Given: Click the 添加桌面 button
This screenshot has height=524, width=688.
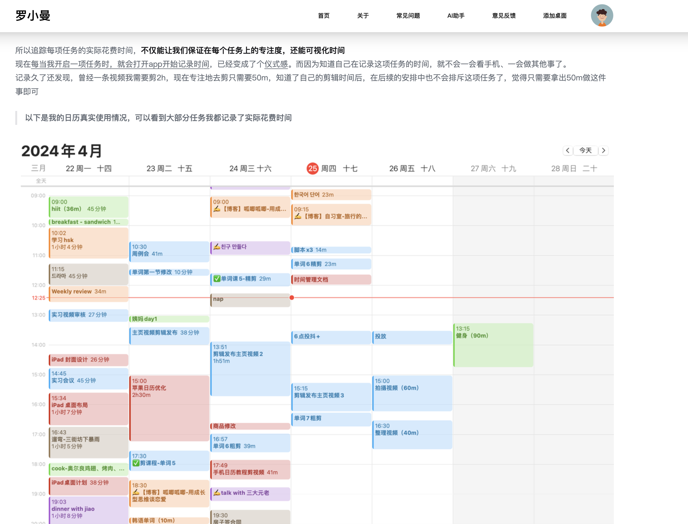Looking at the screenshot, I should tap(554, 16).
